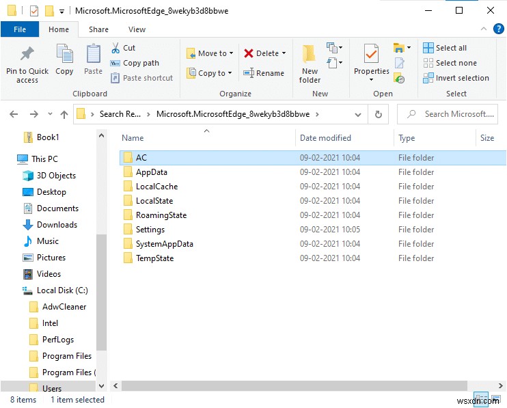Image resolution: width=507 pixels, height=408 pixels.
Task: Click Rename in Organize group
Action: [264, 73]
